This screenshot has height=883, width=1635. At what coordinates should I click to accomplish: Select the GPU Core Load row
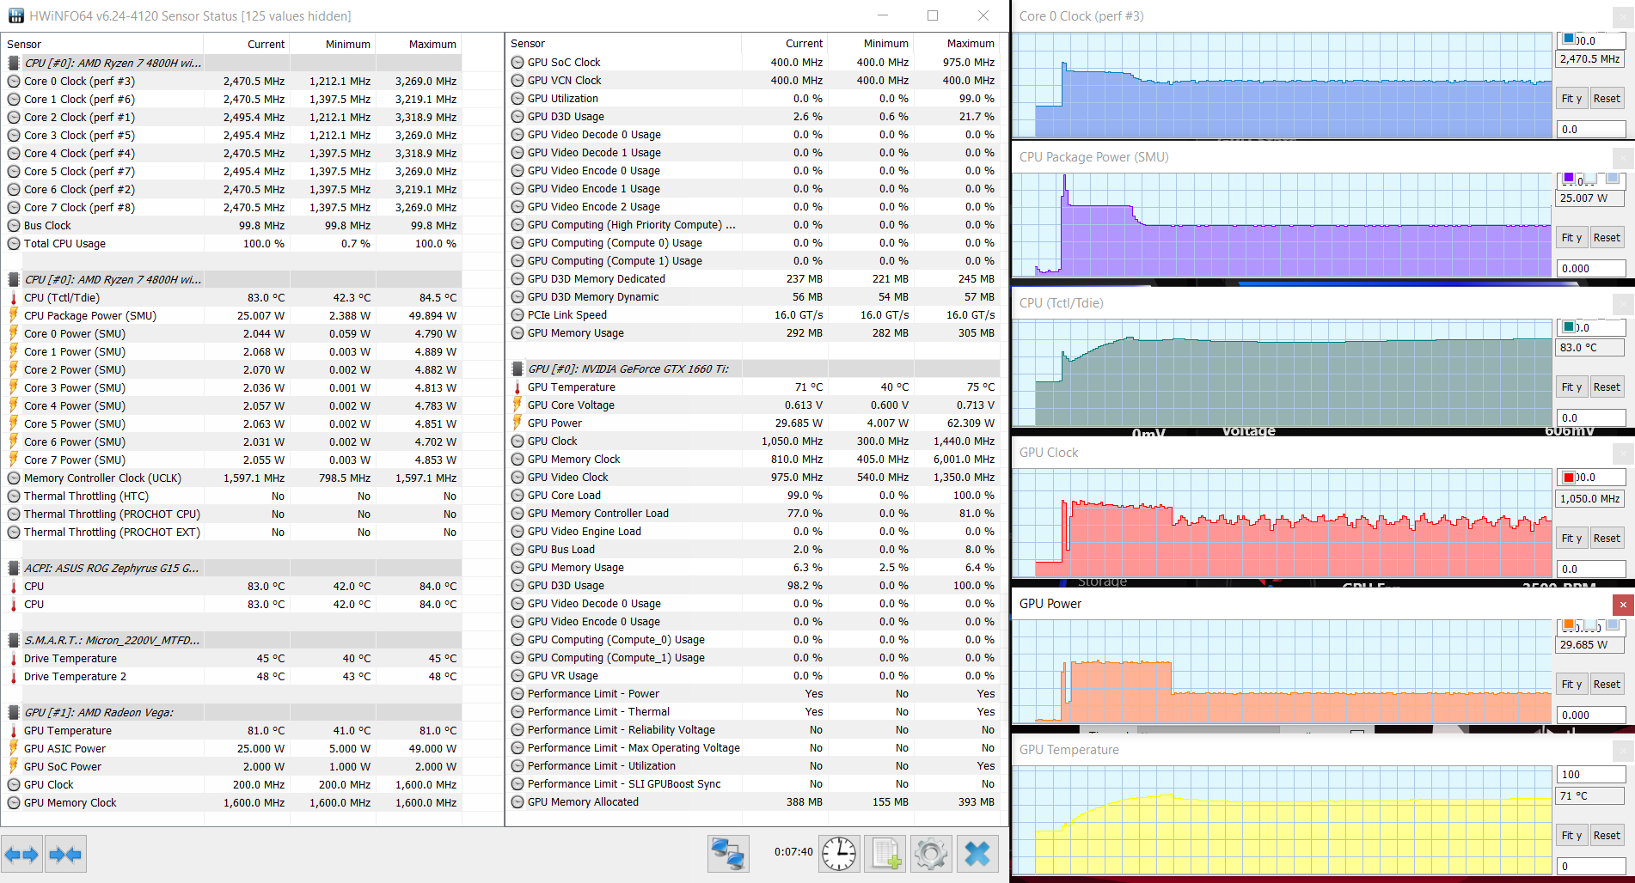tap(753, 496)
